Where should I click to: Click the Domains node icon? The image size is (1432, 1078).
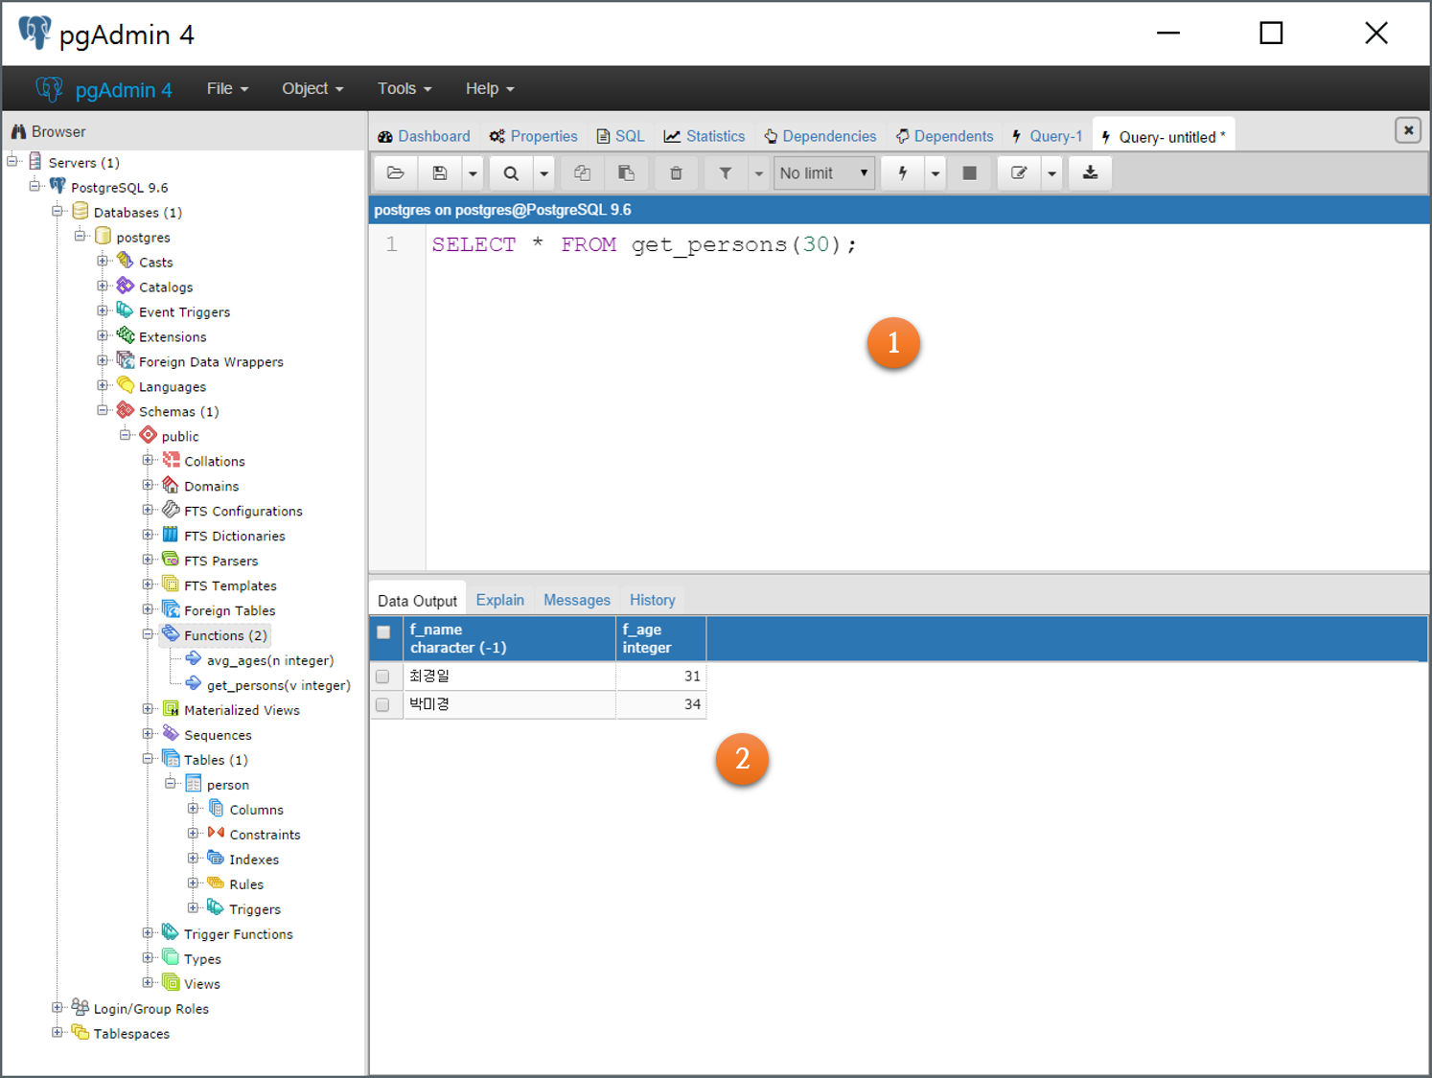[x=171, y=485]
